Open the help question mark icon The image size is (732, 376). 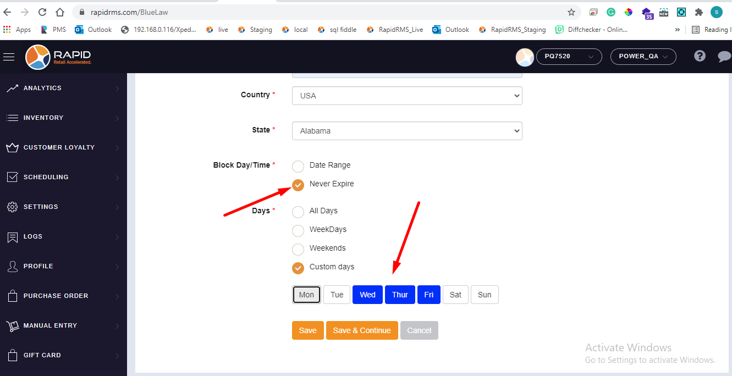point(700,56)
